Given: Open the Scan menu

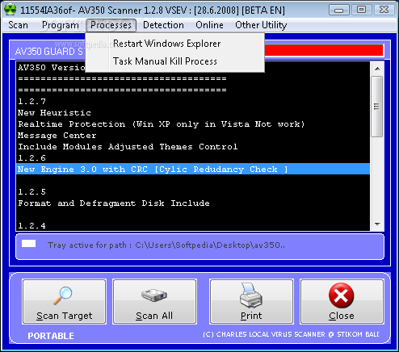Looking at the screenshot, I should [x=18, y=25].
